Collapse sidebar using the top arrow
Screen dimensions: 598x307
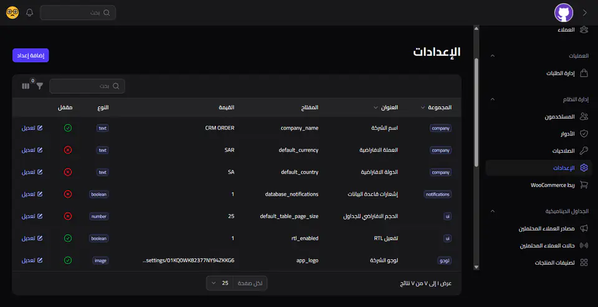click(x=585, y=12)
